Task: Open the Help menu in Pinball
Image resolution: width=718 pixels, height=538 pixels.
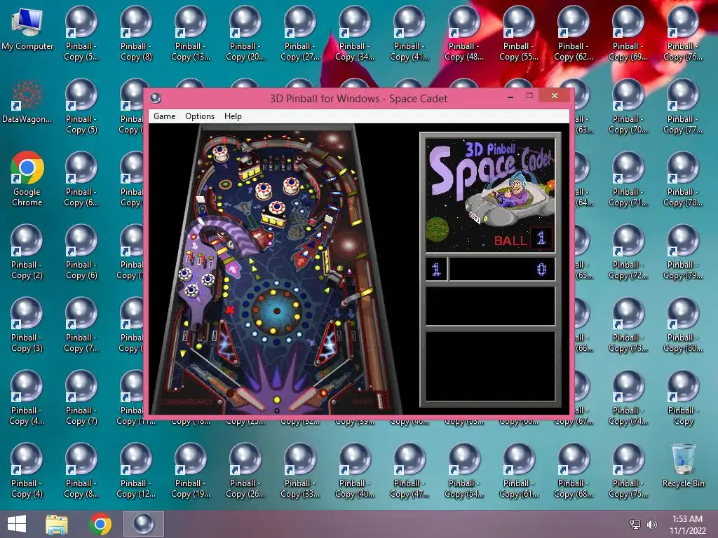Action: coord(233,116)
